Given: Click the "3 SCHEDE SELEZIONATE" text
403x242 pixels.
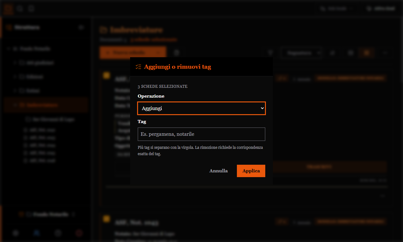Looking at the screenshot, I should coord(163,86).
